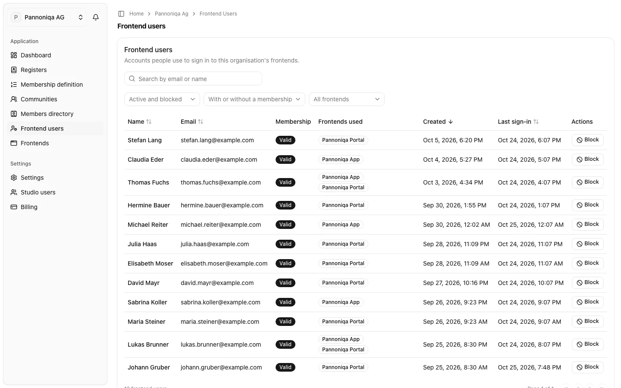This screenshot has height=388, width=621.
Task: Open Membership definition page
Action: tap(55, 84)
